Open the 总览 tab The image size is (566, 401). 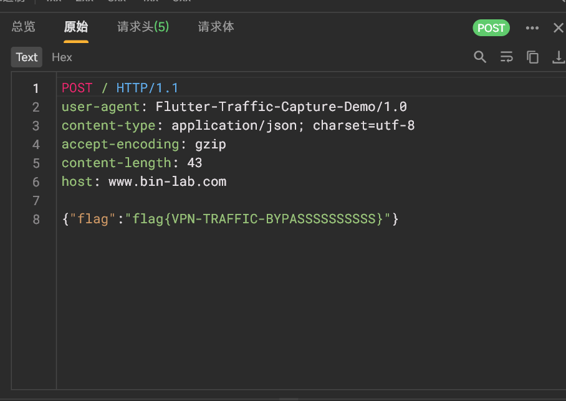pos(24,27)
